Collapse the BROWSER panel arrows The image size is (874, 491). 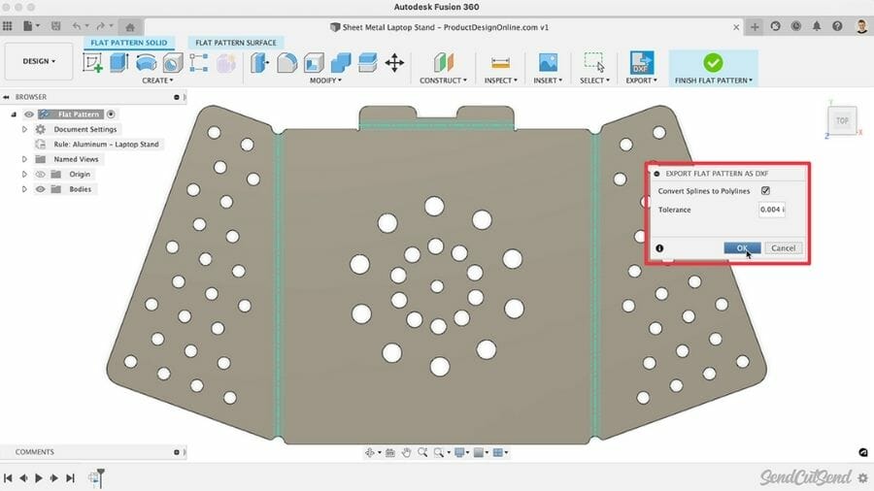point(7,97)
